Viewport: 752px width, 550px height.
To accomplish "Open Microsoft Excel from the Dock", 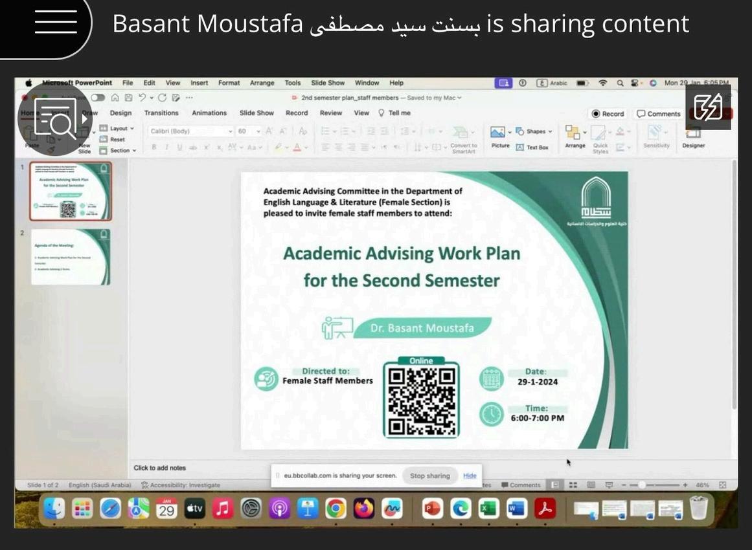I will pos(488,509).
